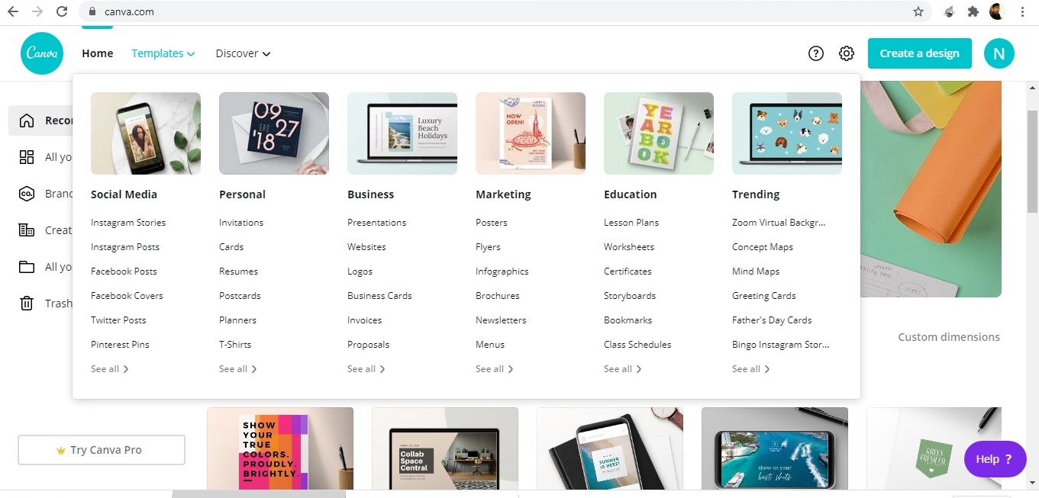Open the Chrome extensions puzzle icon

click(x=973, y=11)
